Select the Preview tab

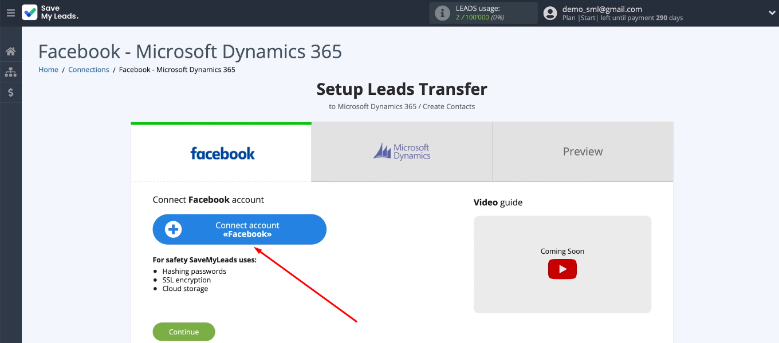(583, 152)
